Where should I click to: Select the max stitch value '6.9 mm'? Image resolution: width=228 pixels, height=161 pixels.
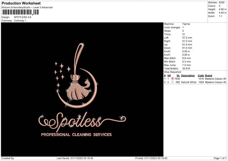click(x=187, y=58)
